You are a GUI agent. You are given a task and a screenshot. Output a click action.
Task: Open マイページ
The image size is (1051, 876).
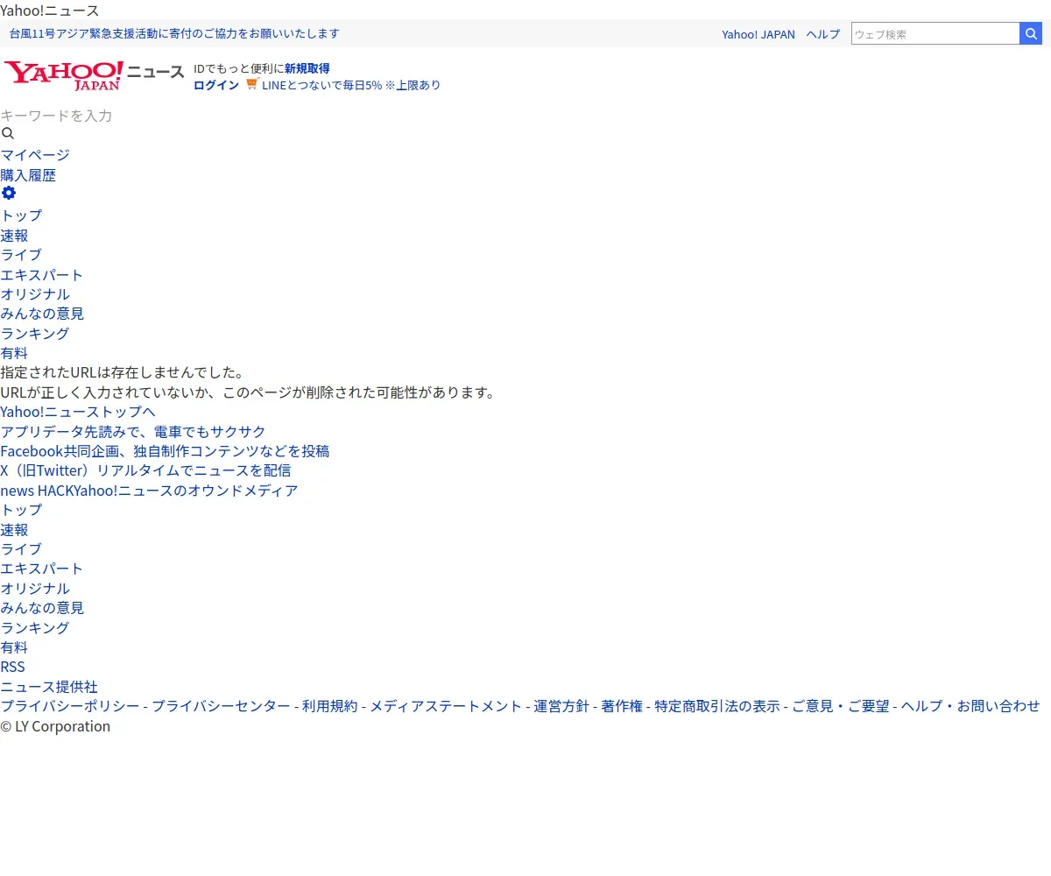[x=35, y=155]
